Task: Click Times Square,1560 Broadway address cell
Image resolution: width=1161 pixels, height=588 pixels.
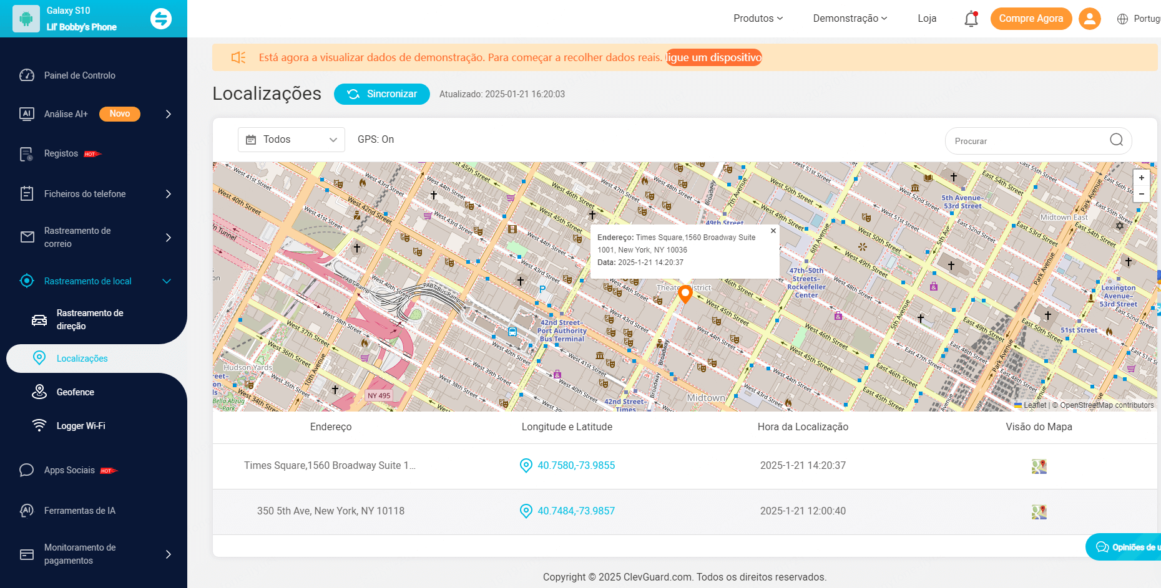Action: click(x=330, y=466)
